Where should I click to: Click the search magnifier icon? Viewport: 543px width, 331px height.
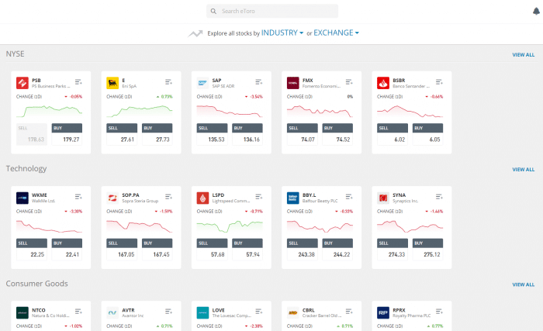[x=213, y=11]
